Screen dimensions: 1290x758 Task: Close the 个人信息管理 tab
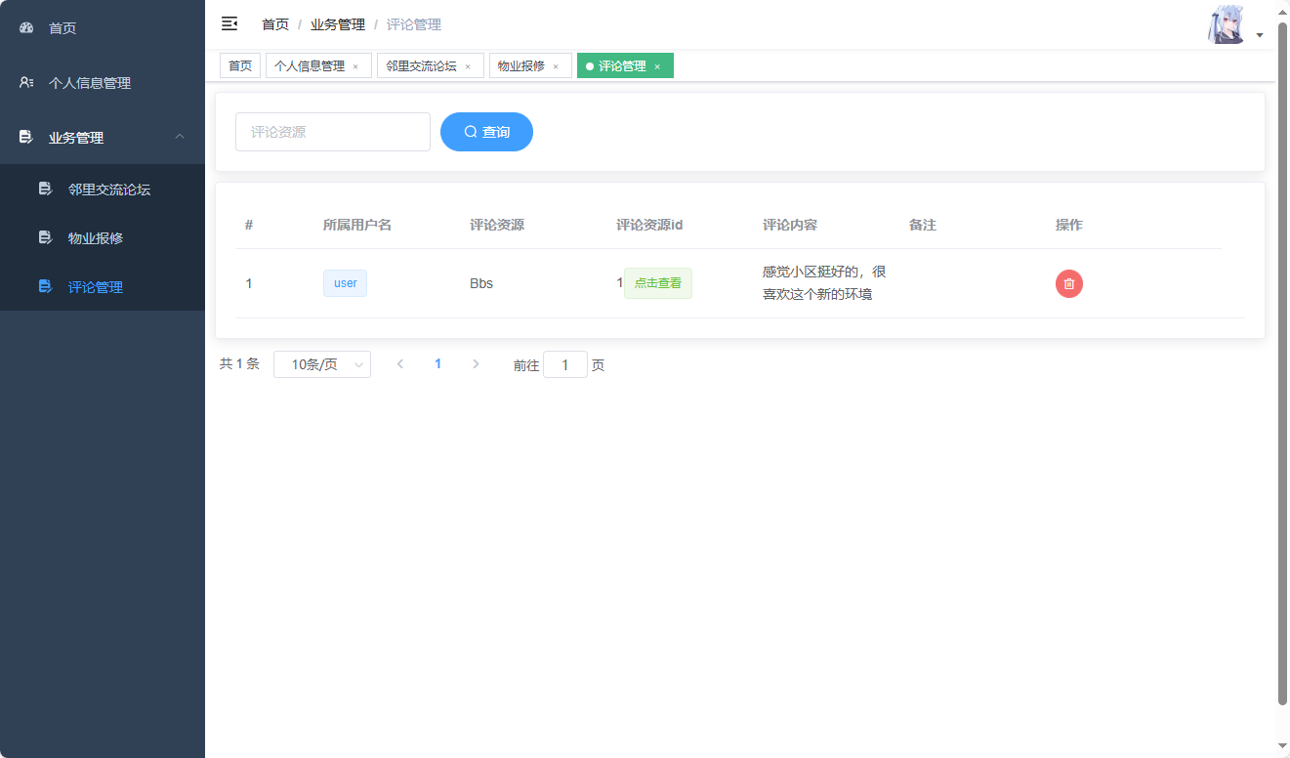point(355,65)
